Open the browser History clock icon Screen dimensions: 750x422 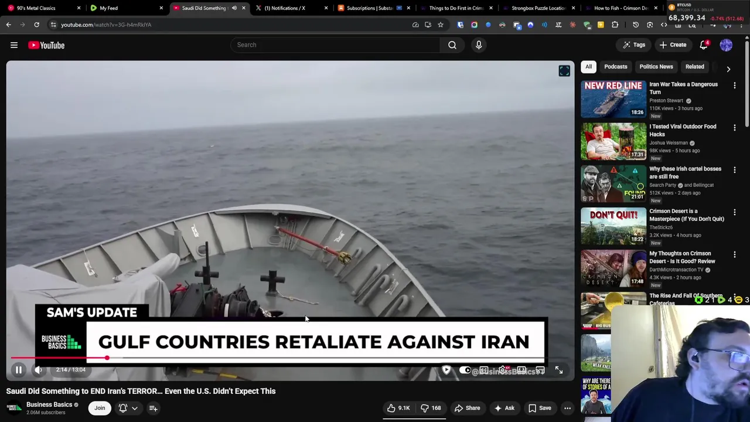pyautogui.click(x=636, y=25)
